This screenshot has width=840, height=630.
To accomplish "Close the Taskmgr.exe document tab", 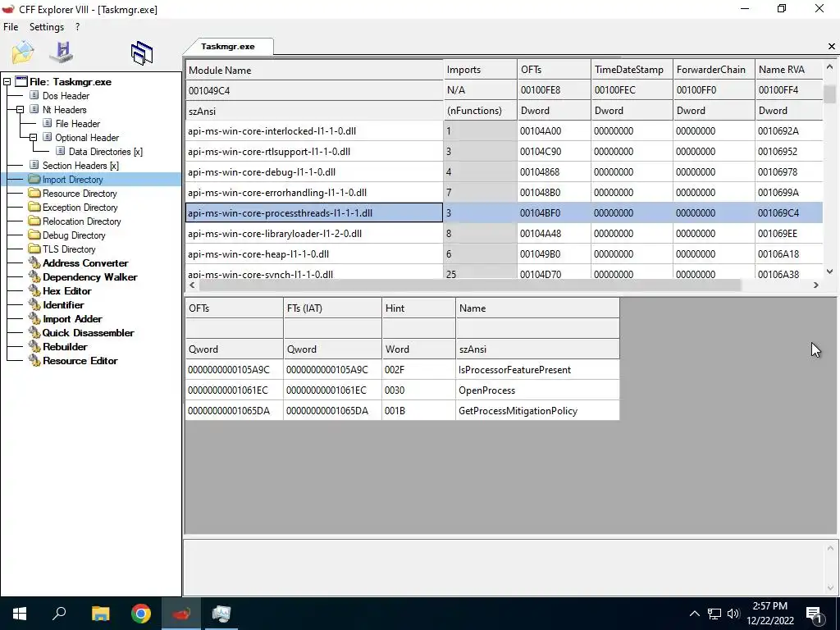I will point(832,47).
